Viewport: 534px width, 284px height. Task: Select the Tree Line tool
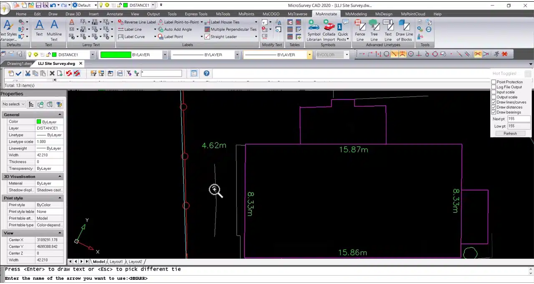pos(374,30)
